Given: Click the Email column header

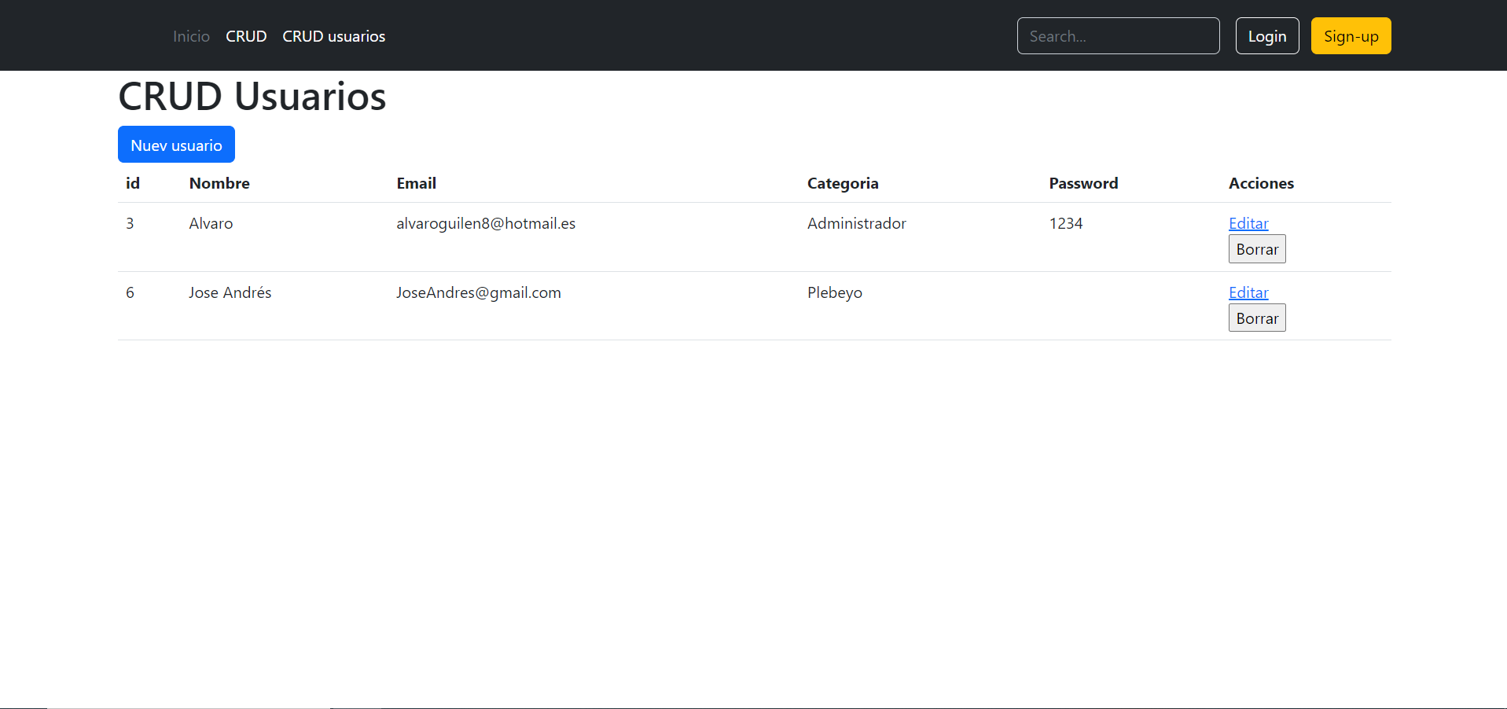Looking at the screenshot, I should (416, 183).
